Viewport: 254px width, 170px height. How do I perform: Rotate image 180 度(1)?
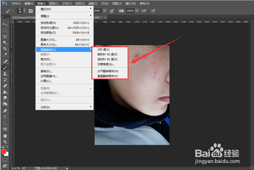pyautogui.click(x=110, y=50)
